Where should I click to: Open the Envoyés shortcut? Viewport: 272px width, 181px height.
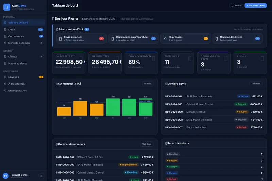tap(23, 77)
